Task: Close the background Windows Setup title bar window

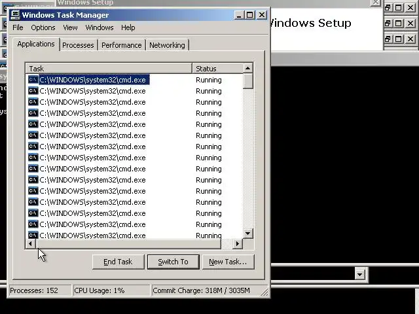Action: click(x=375, y=3)
